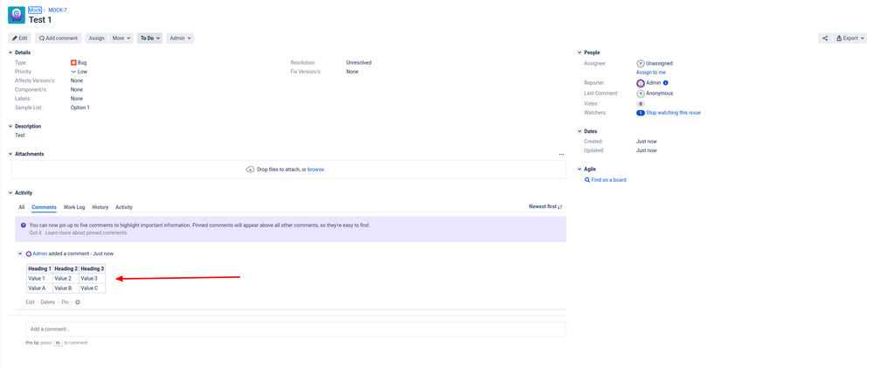
Task: Click the Anonymous last comment avatar
Action: (x=641, y=94)
